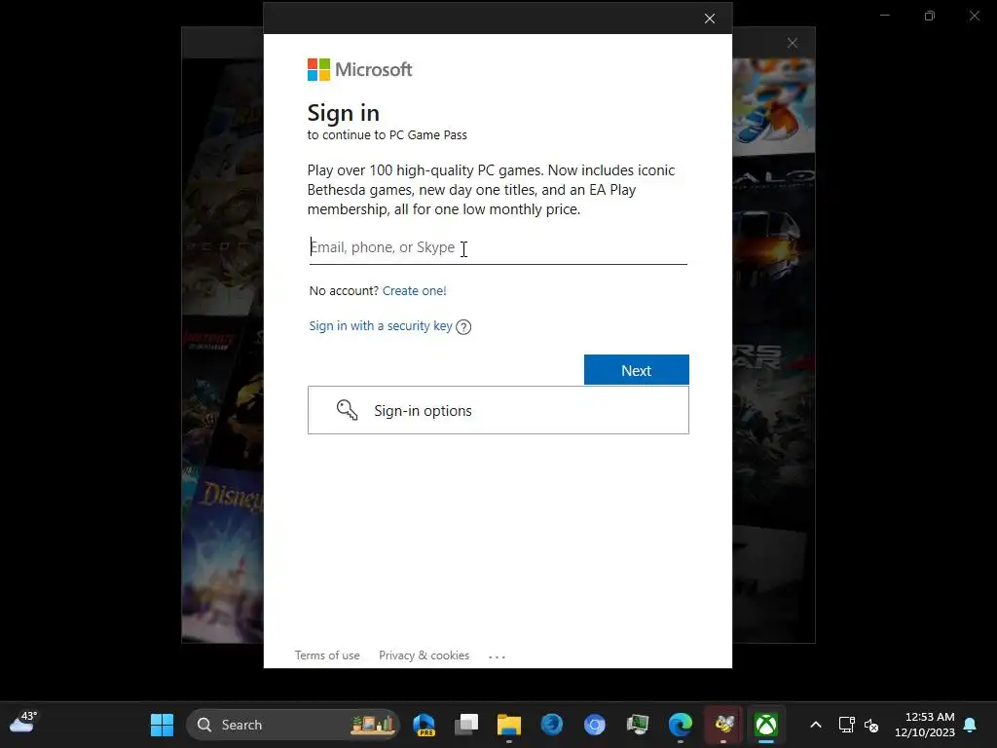
Task: Open the clock showing 12:53 AM
Action: point(924,725)
